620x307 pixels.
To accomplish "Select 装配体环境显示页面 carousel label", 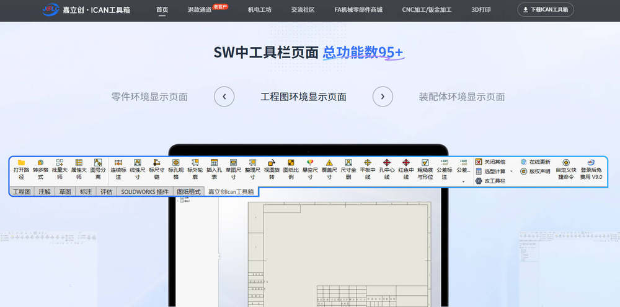I will click(x=462, y=97).
